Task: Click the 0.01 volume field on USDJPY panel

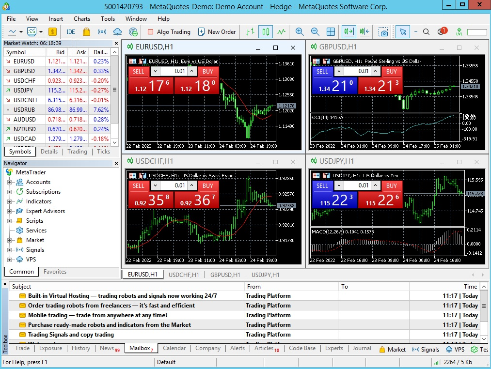Action: pos(358,185)
